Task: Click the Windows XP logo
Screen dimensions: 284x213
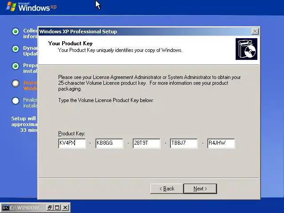Action: tap(31, 7)
